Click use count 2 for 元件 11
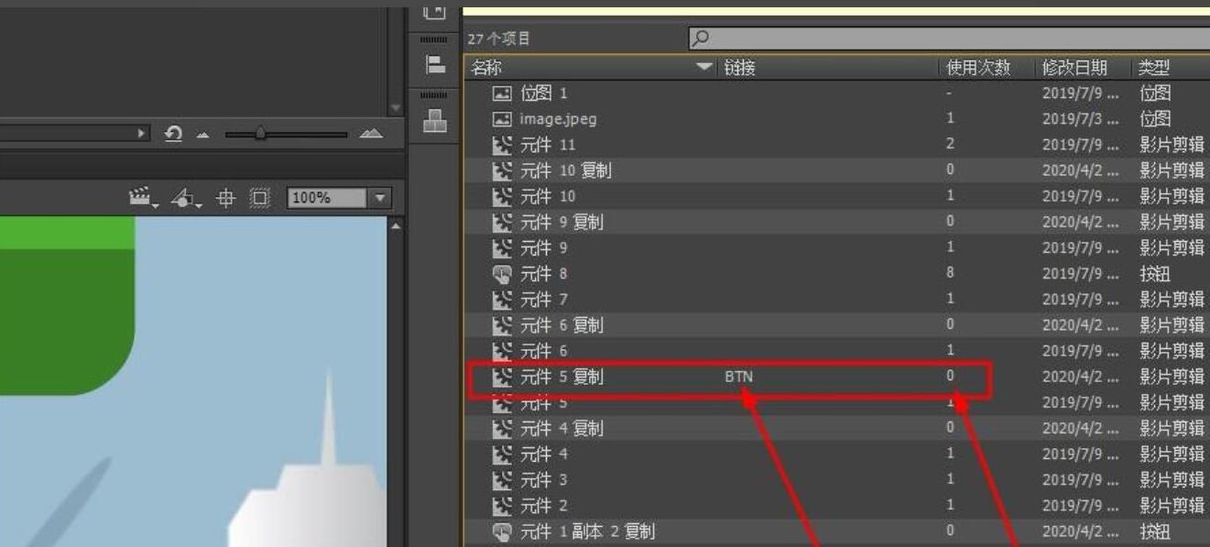1210x547 pixels. [x=951, y=145]
